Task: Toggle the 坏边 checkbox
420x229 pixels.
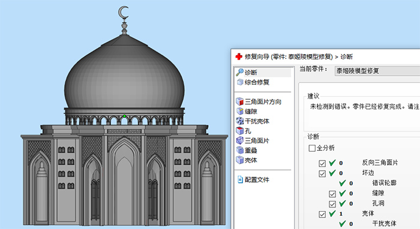Action: 322,174
